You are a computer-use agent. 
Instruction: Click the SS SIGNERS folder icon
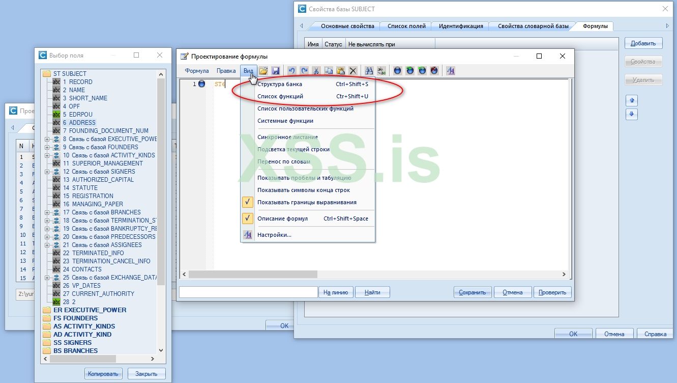47,343
